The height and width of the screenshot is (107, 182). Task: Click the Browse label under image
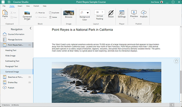pyautogui.click(x=68, y=17)
